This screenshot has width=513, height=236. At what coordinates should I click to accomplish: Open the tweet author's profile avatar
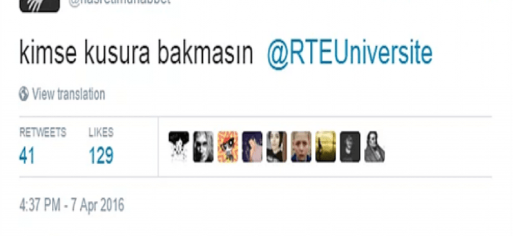point(40,6)
